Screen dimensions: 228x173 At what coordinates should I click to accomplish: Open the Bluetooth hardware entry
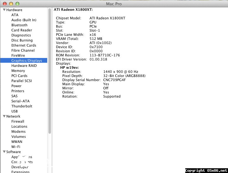(x=19, y=25)
